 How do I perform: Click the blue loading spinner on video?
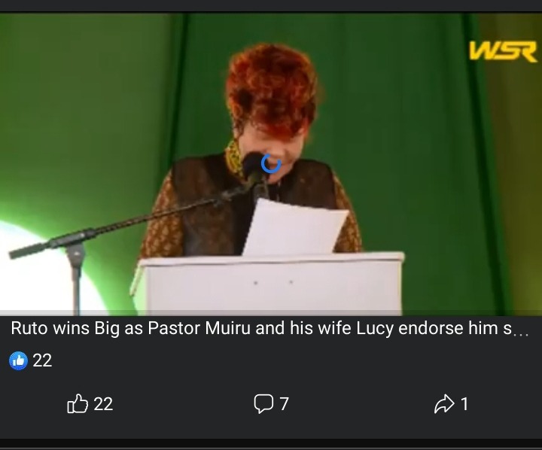(x=271, y=163)
